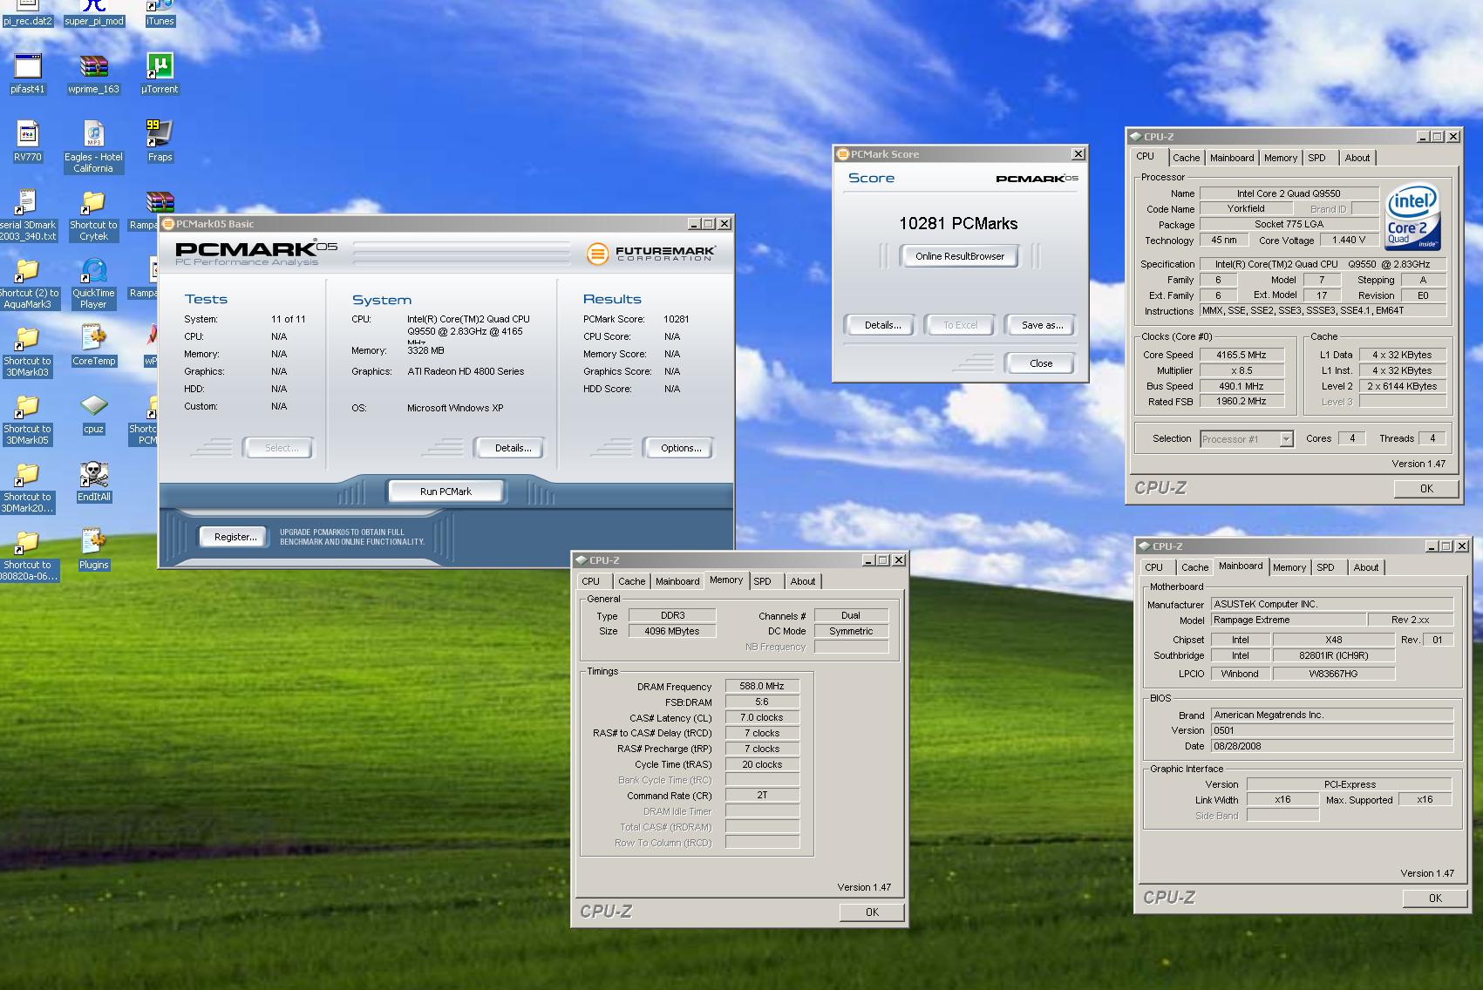1483x990 pixels.
Task: Click the FSB:DRAM 5:6 value
Action: click(762, 702)
